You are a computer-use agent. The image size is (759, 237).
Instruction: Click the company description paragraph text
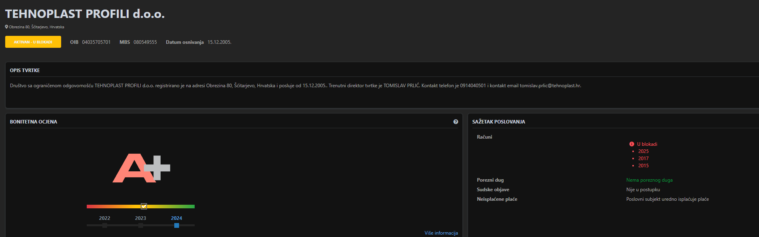click(295, 86)
